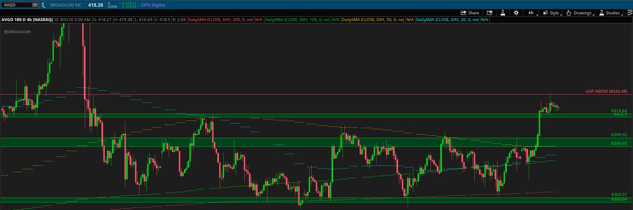Click the EXTO Eligible label
The width and height of the screenshot is (633, 210).
pyautogui.click(x=153, y=5)
